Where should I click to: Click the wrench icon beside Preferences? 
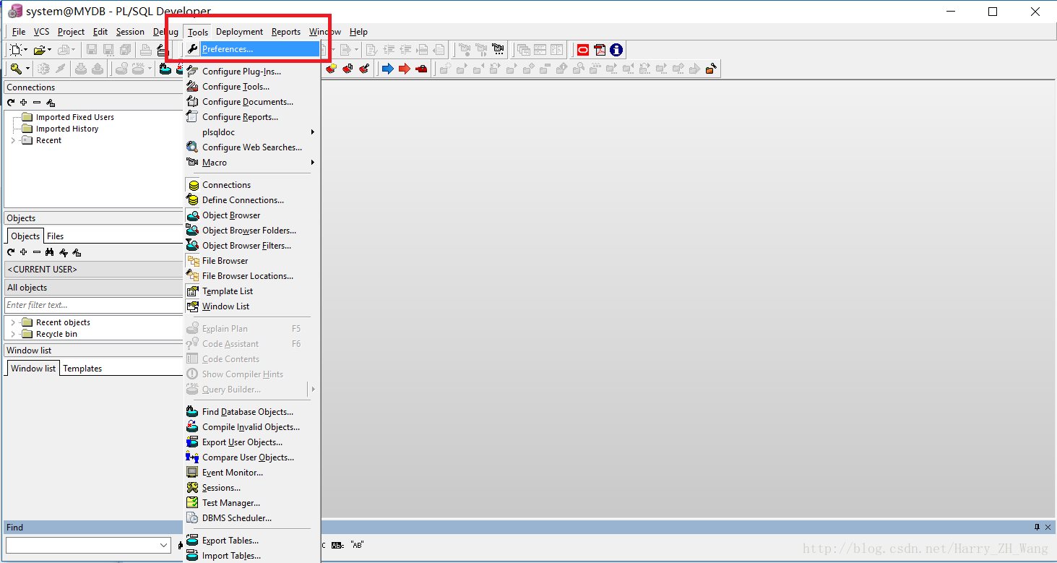point(192,49)
